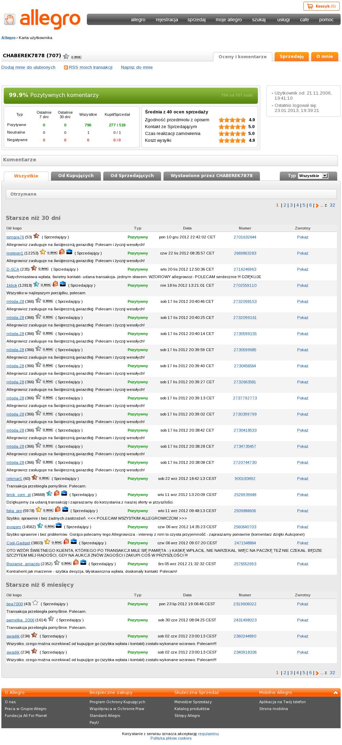The image size is (342, 745).
Task: Open 'Menedżer Sprzedaży' footer link
Action: tap(193, 702)
